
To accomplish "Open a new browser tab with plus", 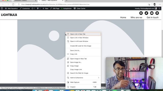I will [67, 1].
